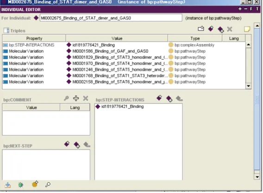Click the green bug icon in bottom toolbar
The height and width of the screenshot is (193, 263).
[21, 185]
